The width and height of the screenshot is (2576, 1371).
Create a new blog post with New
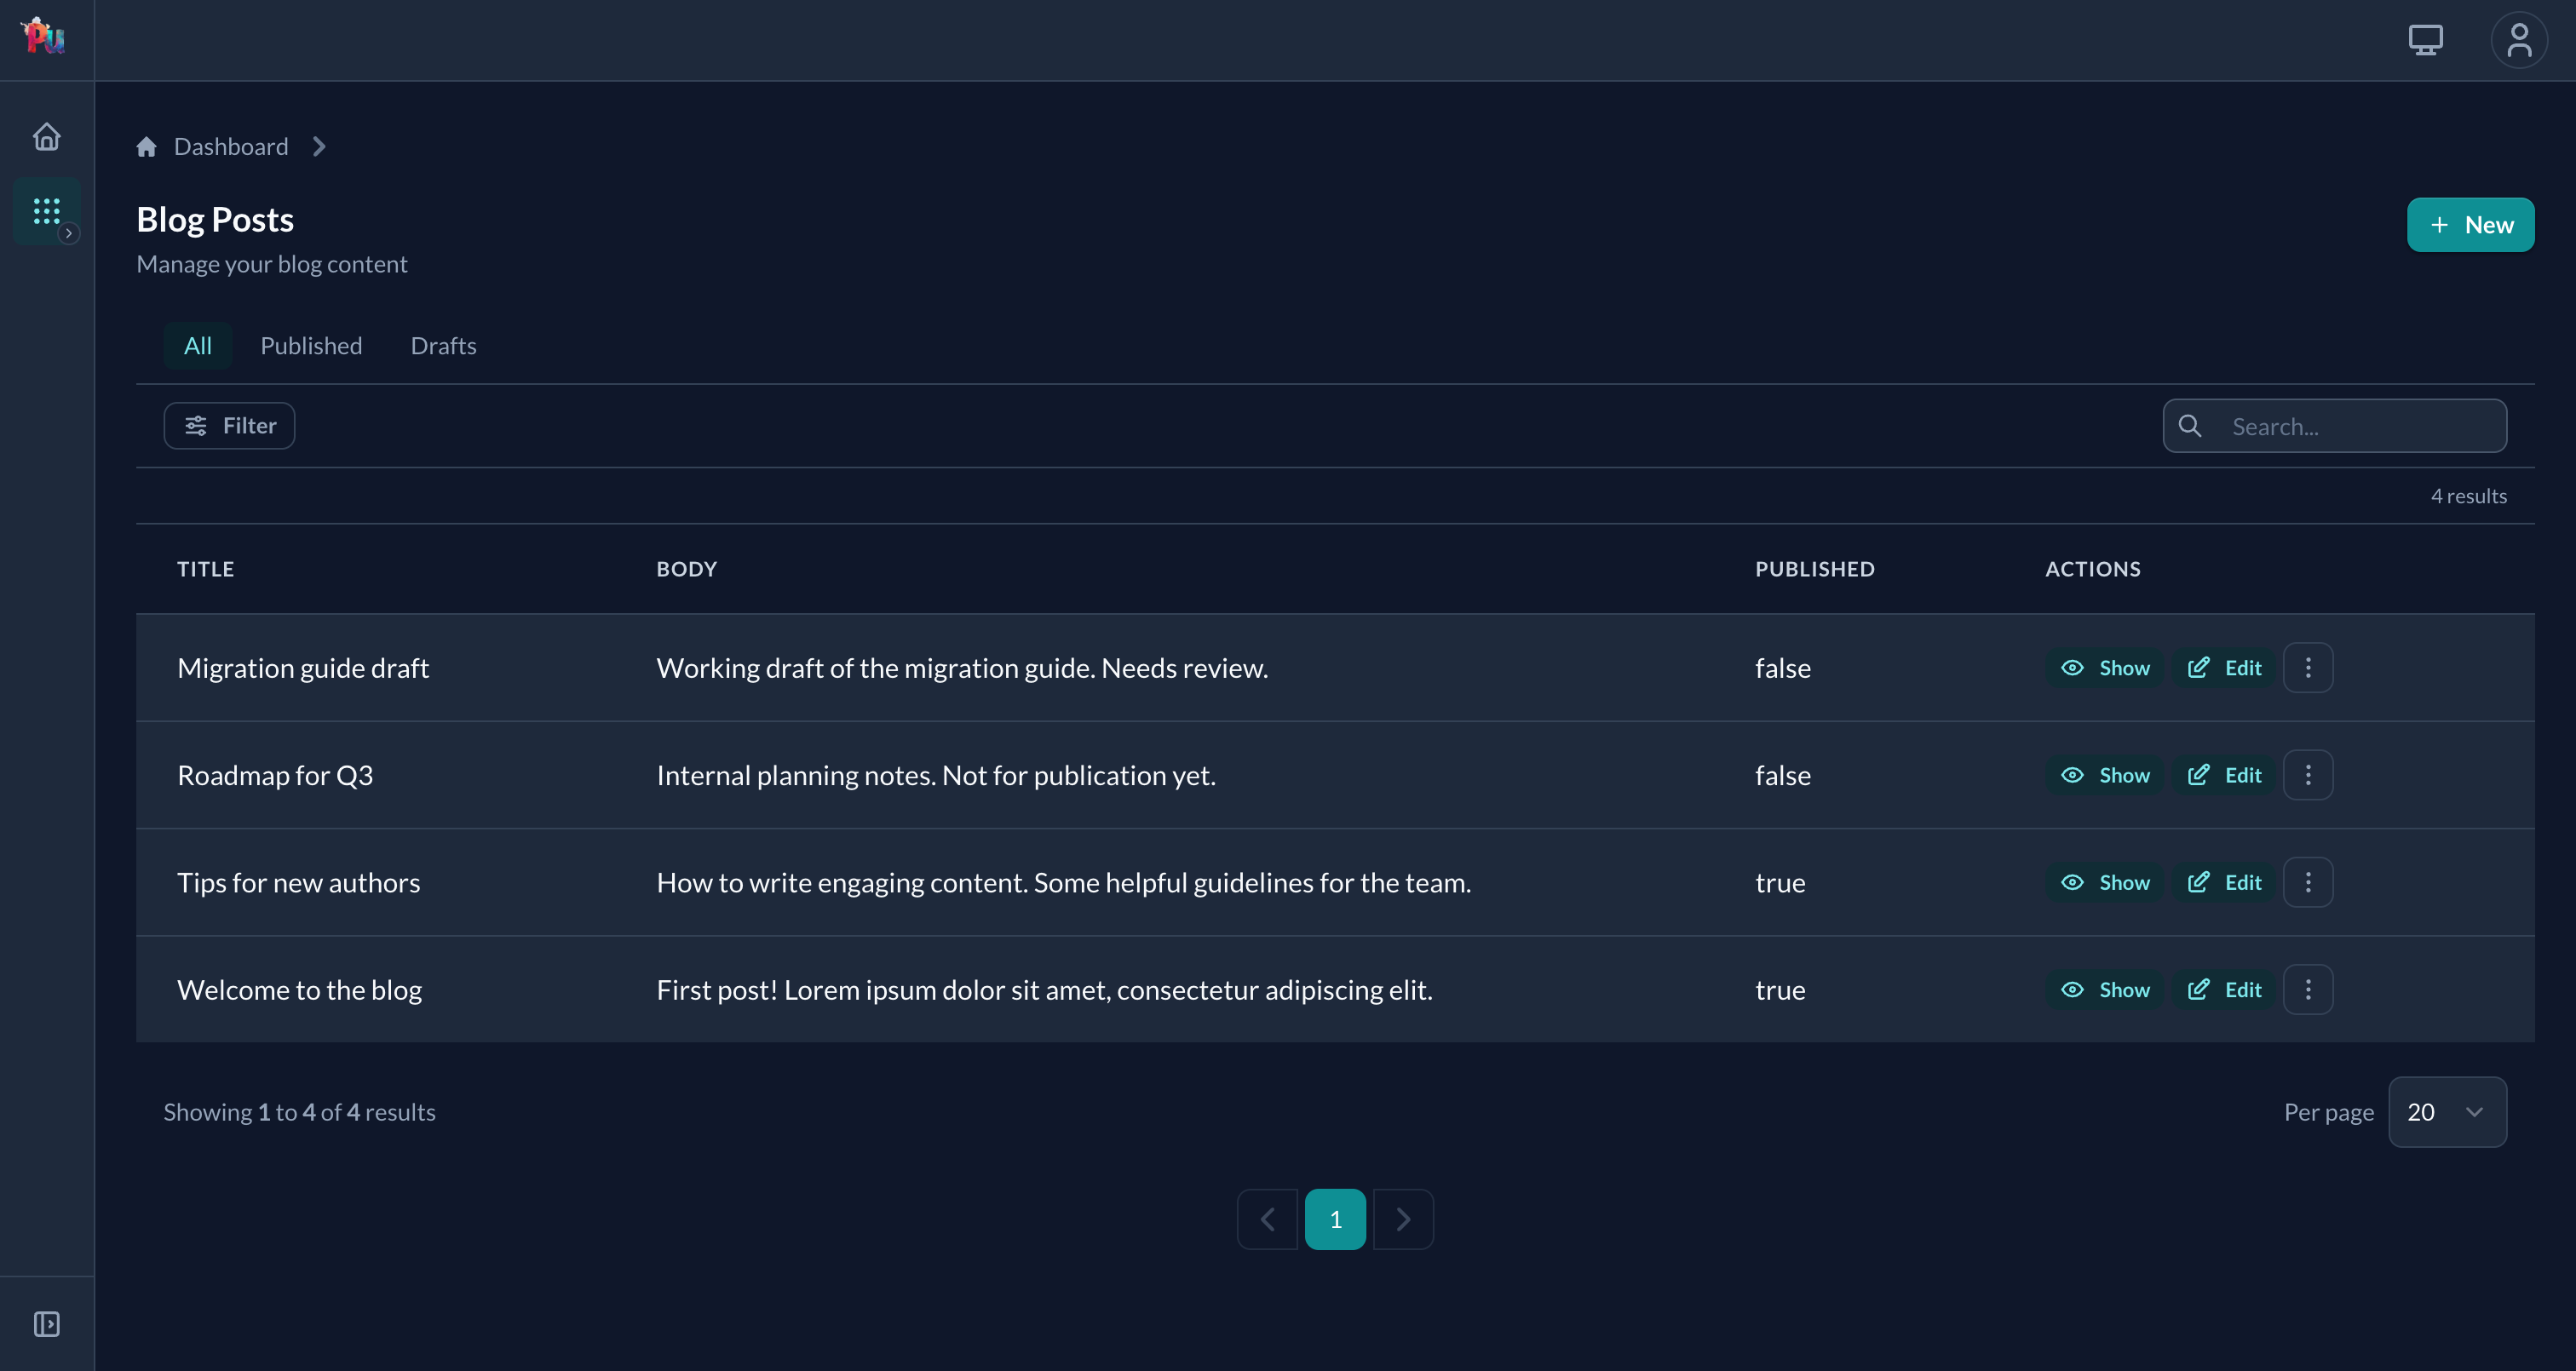(2470, 225)
